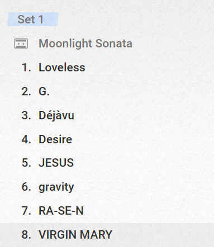Open the gravity song link
214x247 pixels.
(56, 187)
